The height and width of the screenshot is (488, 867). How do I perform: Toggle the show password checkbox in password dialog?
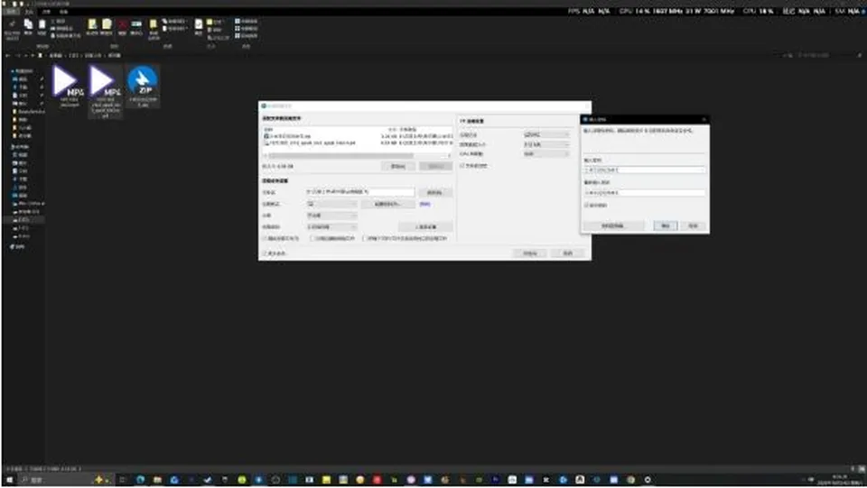click(587, 206)
